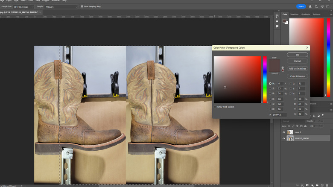Click Cancel in the Color Picker
The height and width of the screenshot is (187, 333).
tap(297, 61)
